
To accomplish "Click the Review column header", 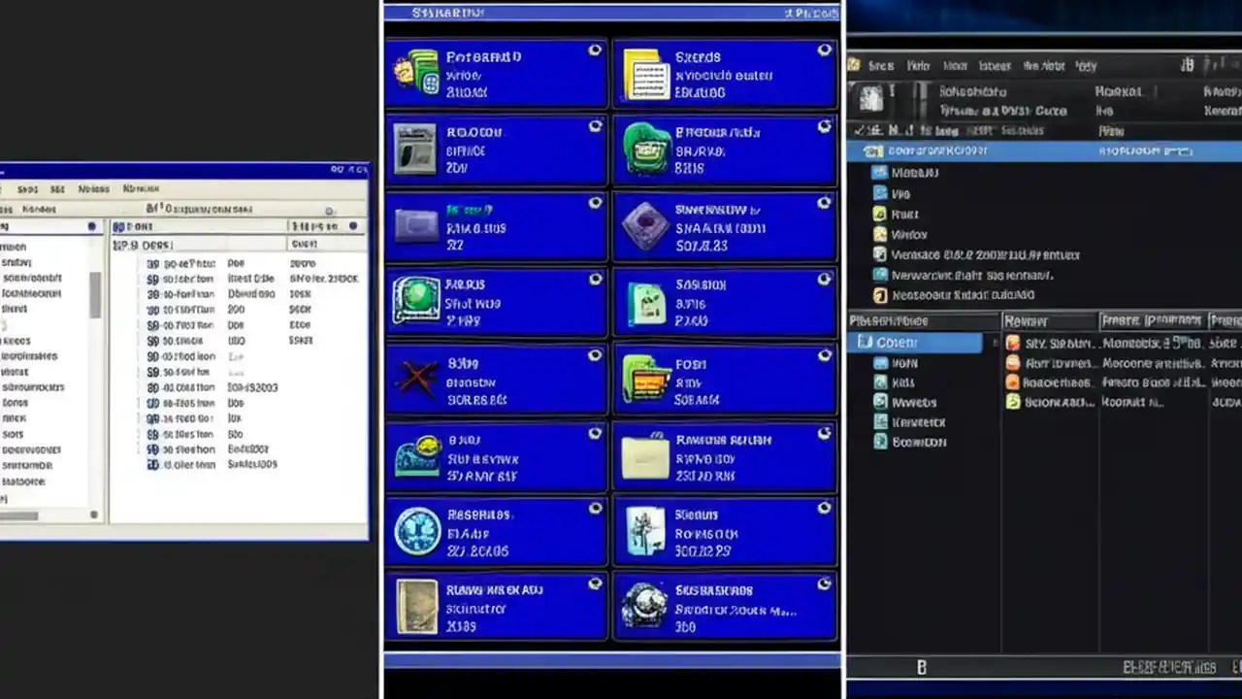I will point(1025,320).
